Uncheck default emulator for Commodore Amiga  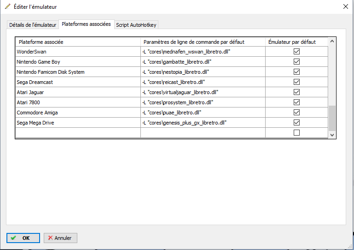296,113
